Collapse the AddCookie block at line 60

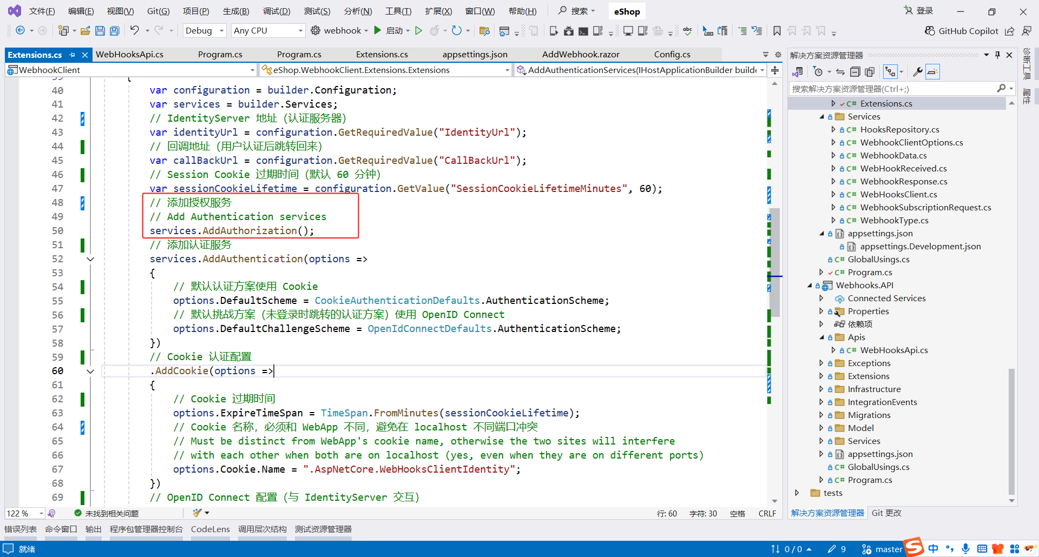point(90,371)
